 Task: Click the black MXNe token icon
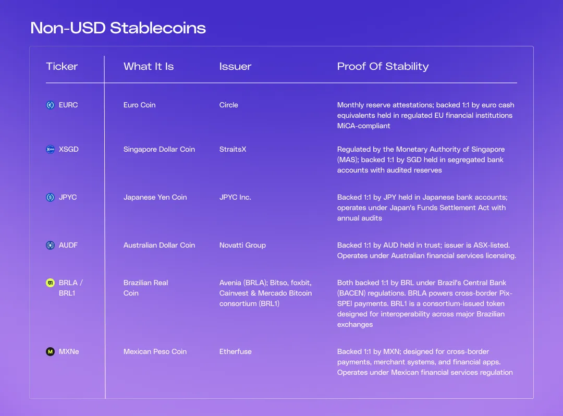[x=50, y=351]
